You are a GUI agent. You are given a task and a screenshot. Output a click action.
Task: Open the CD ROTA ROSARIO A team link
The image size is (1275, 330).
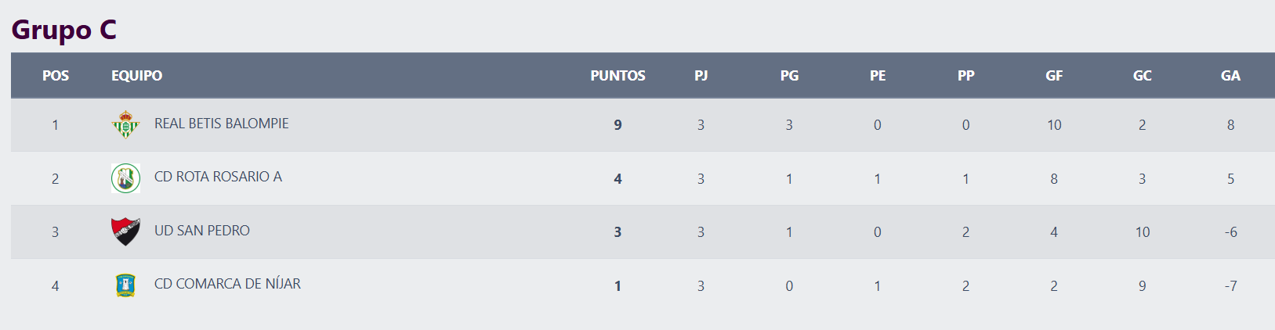tap(218, 177)
